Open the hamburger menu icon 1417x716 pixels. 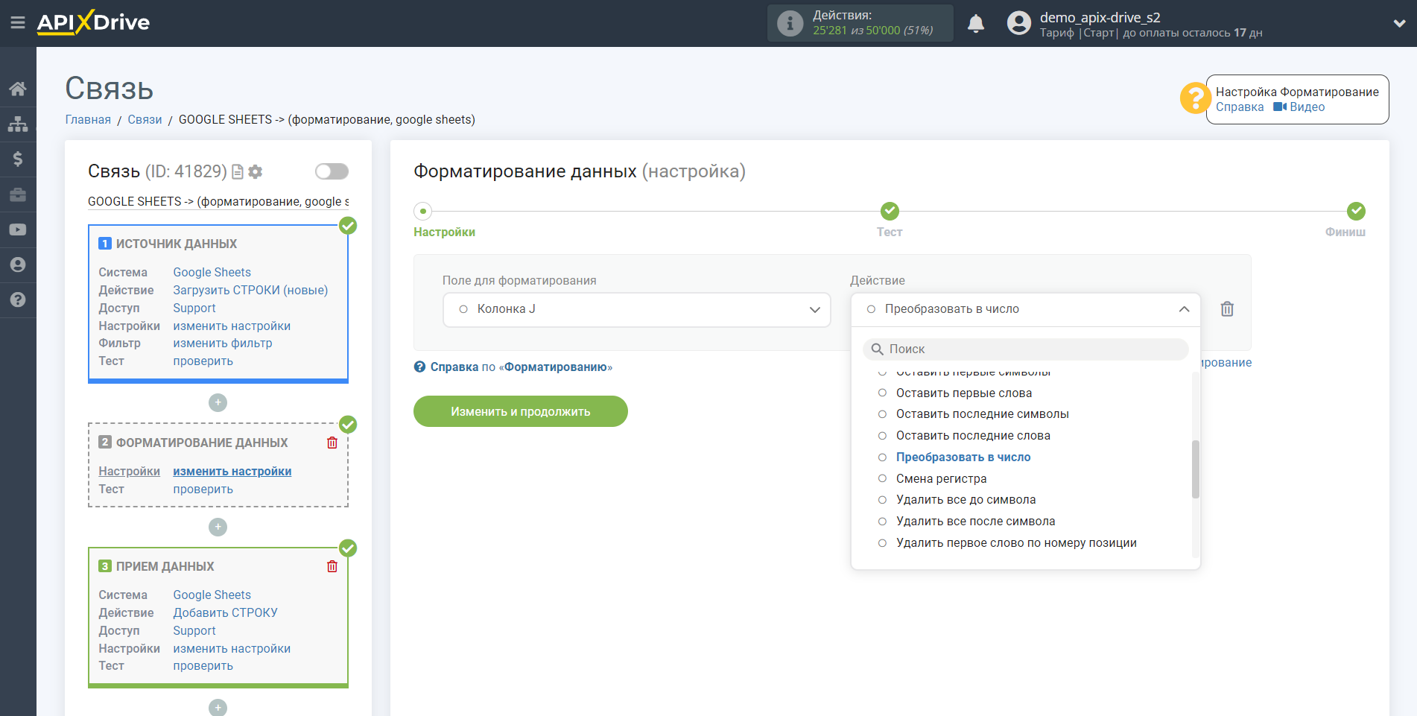click(18, 23)
